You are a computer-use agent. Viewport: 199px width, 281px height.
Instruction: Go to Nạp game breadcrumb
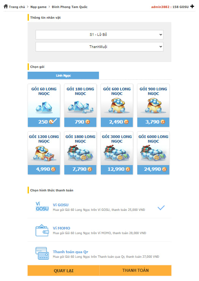pos(38,7)
